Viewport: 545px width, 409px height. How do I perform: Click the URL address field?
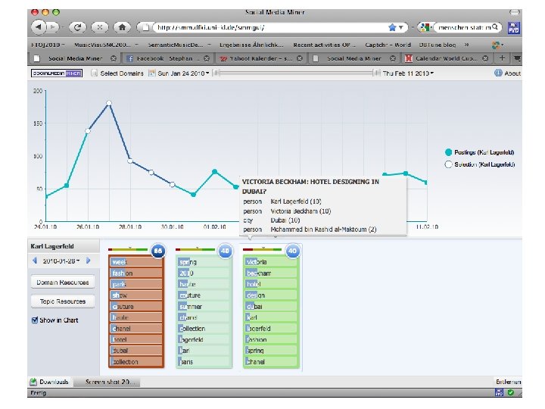click(x=271, y=27)
